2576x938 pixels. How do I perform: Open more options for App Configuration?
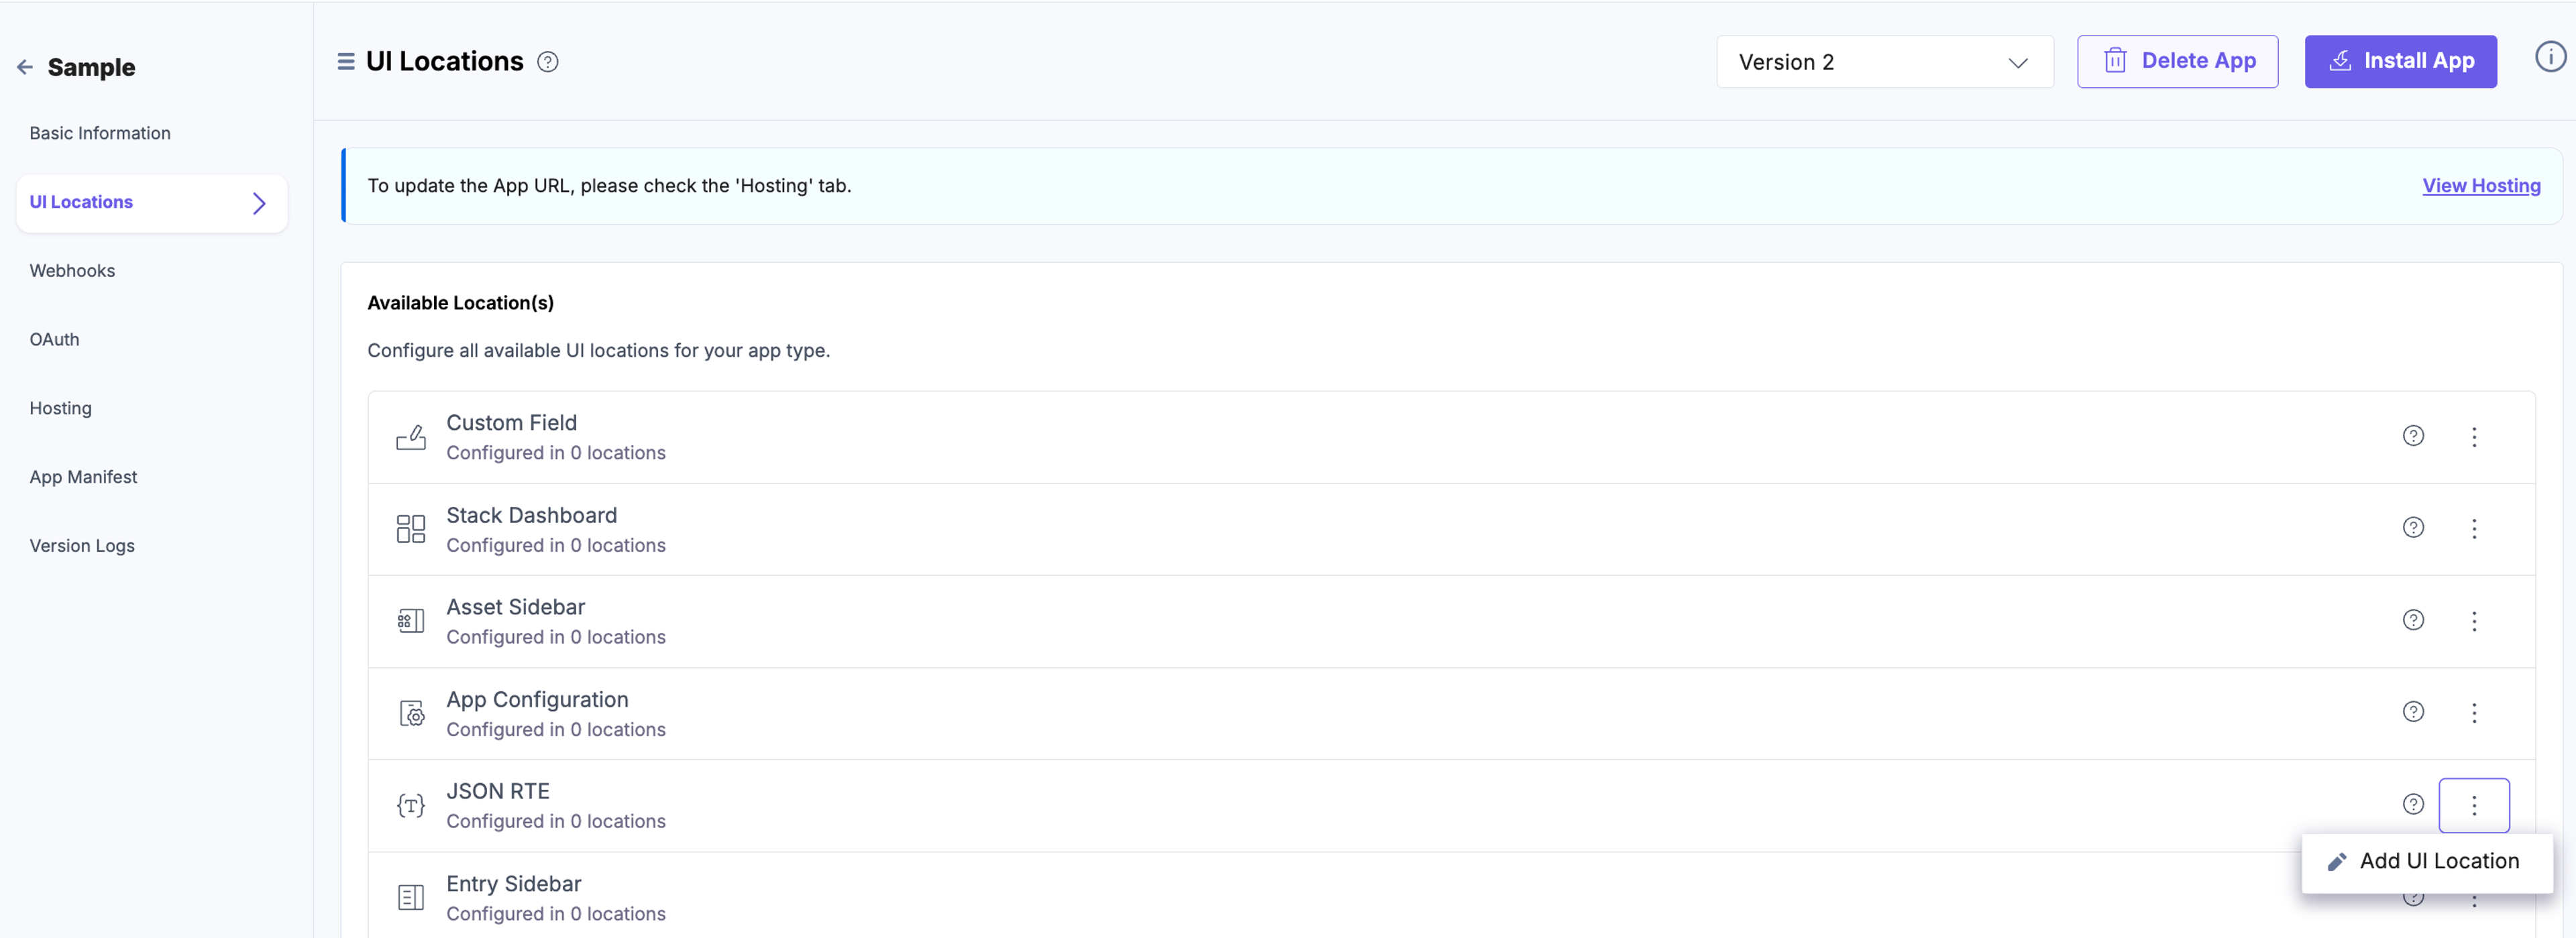pyautogui.click(x=2474, y=713)
